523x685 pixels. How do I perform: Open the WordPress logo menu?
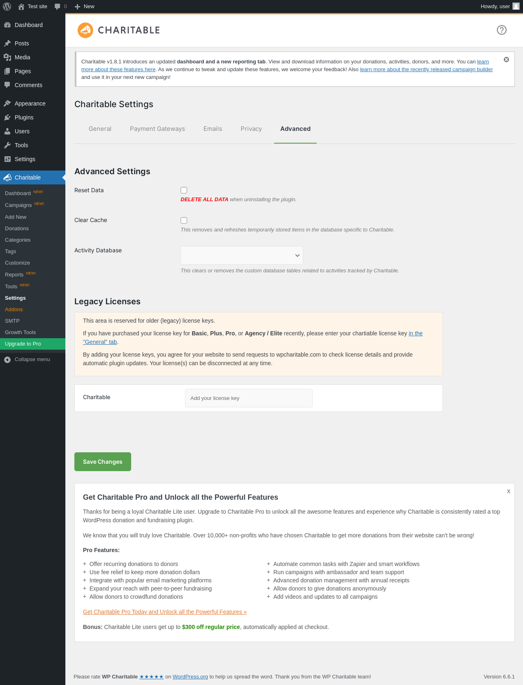click(7, 7)
